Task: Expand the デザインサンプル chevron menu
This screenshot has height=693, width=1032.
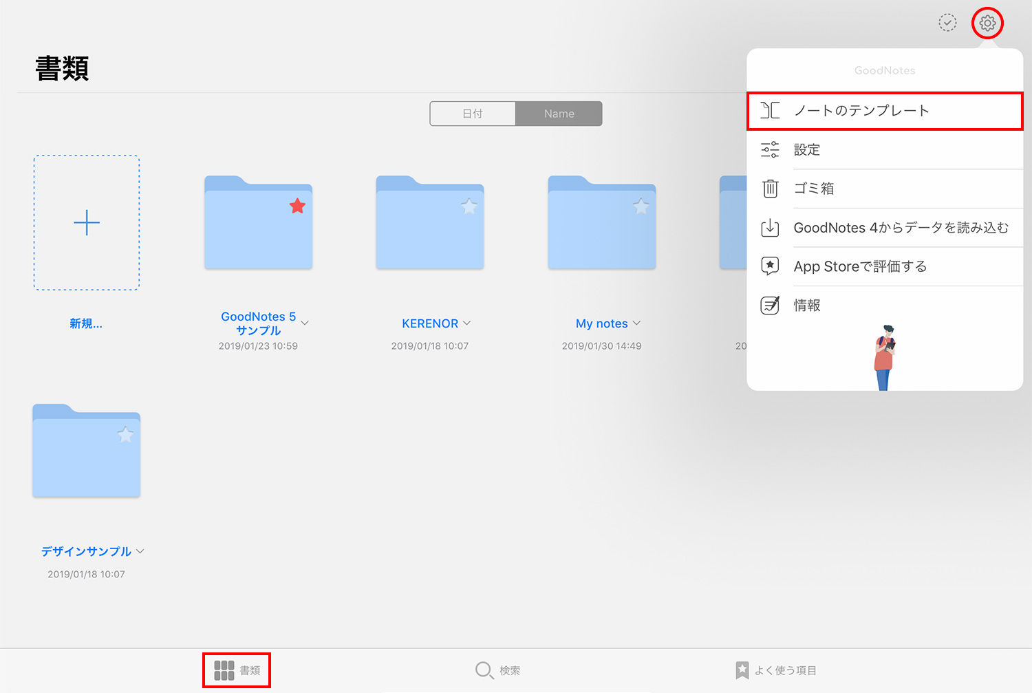Action: 140,551
